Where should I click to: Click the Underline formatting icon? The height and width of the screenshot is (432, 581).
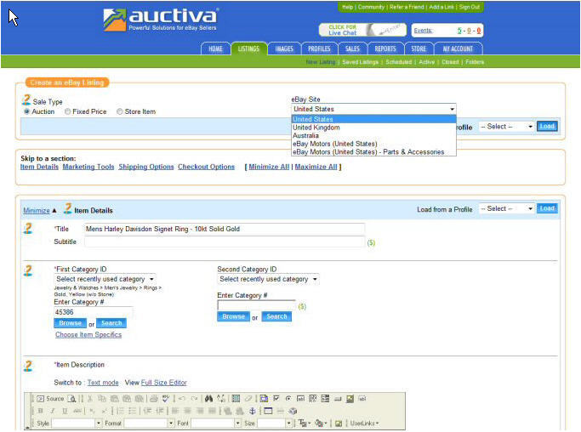tap(65, 411)
